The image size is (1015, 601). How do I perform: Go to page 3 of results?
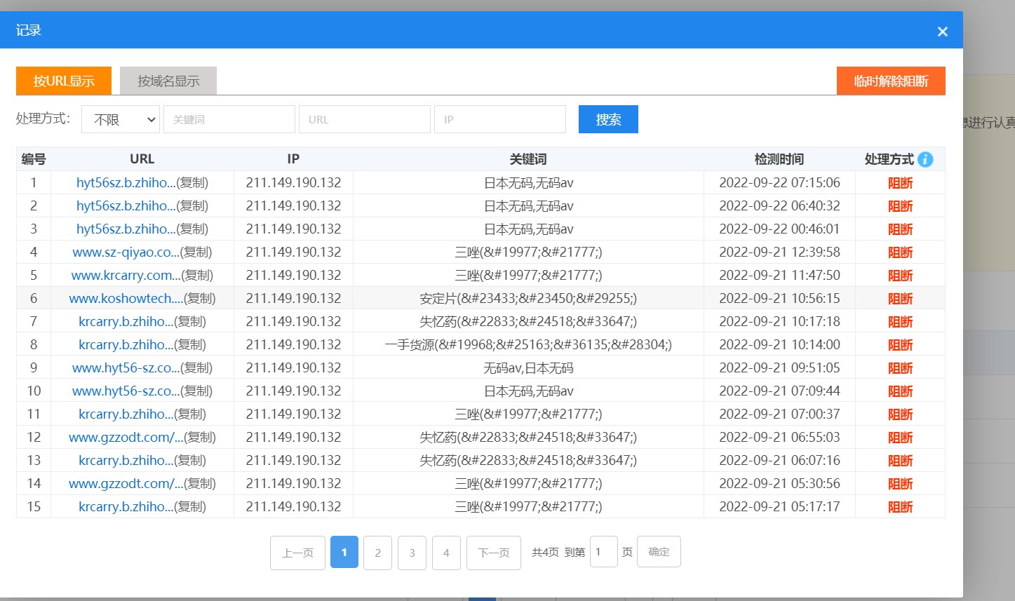tap(412, 553)
